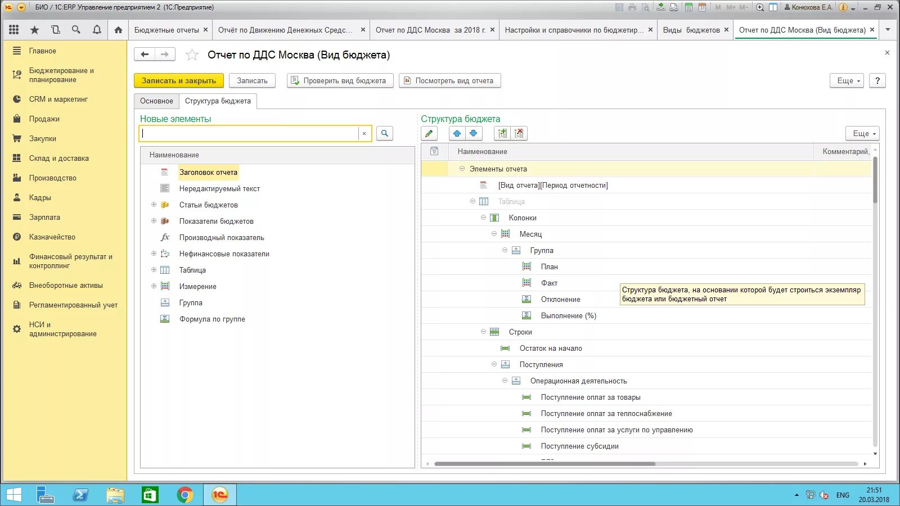900x506 pixels.
Task: Collapse Колонки node
Action: pos(483,218)
